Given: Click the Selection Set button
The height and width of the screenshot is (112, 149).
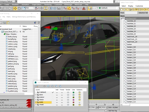Looking at the screenshot, I should coord(143,13).
